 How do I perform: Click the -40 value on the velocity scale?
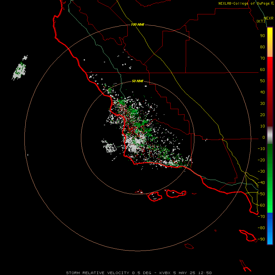pyautogui.click(x=261, y=183)
